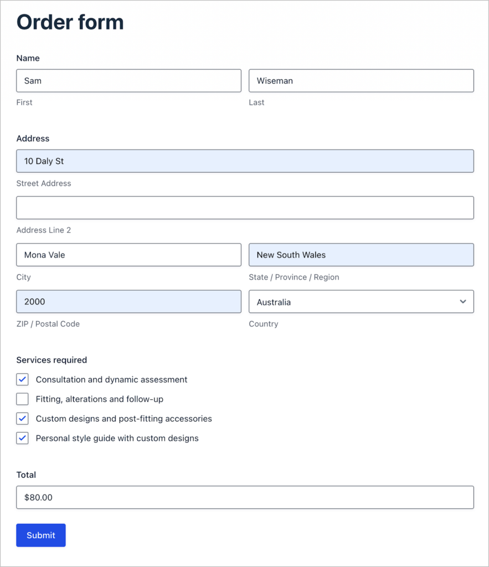Click the City sublabel text
This screenshot has width=489, height=567.
coord(23,277)
